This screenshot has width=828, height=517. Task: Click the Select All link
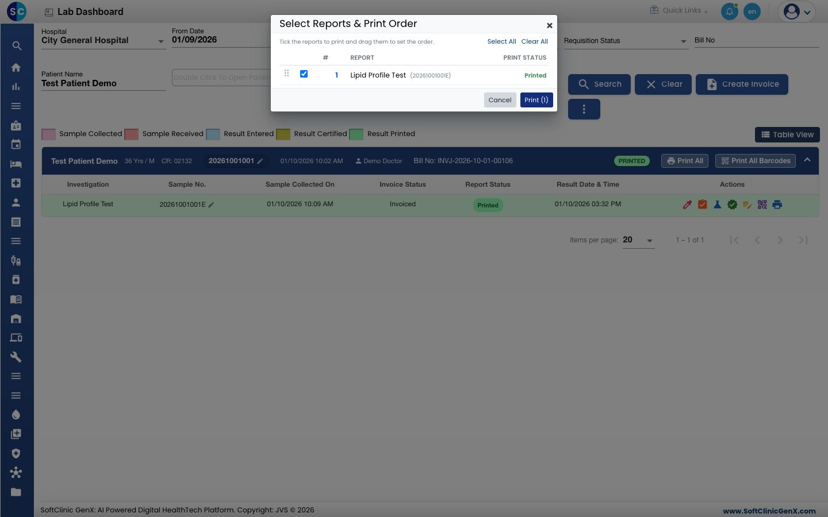(501, 41)
